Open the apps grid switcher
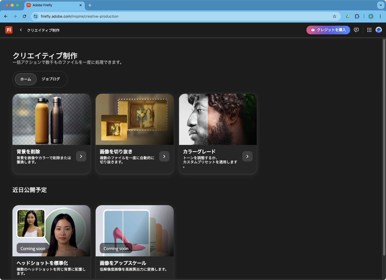 369,30
